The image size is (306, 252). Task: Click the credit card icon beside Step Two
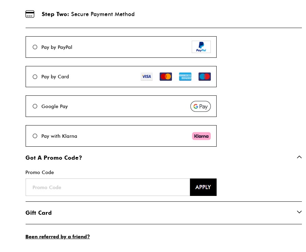[x=30, y=14]
